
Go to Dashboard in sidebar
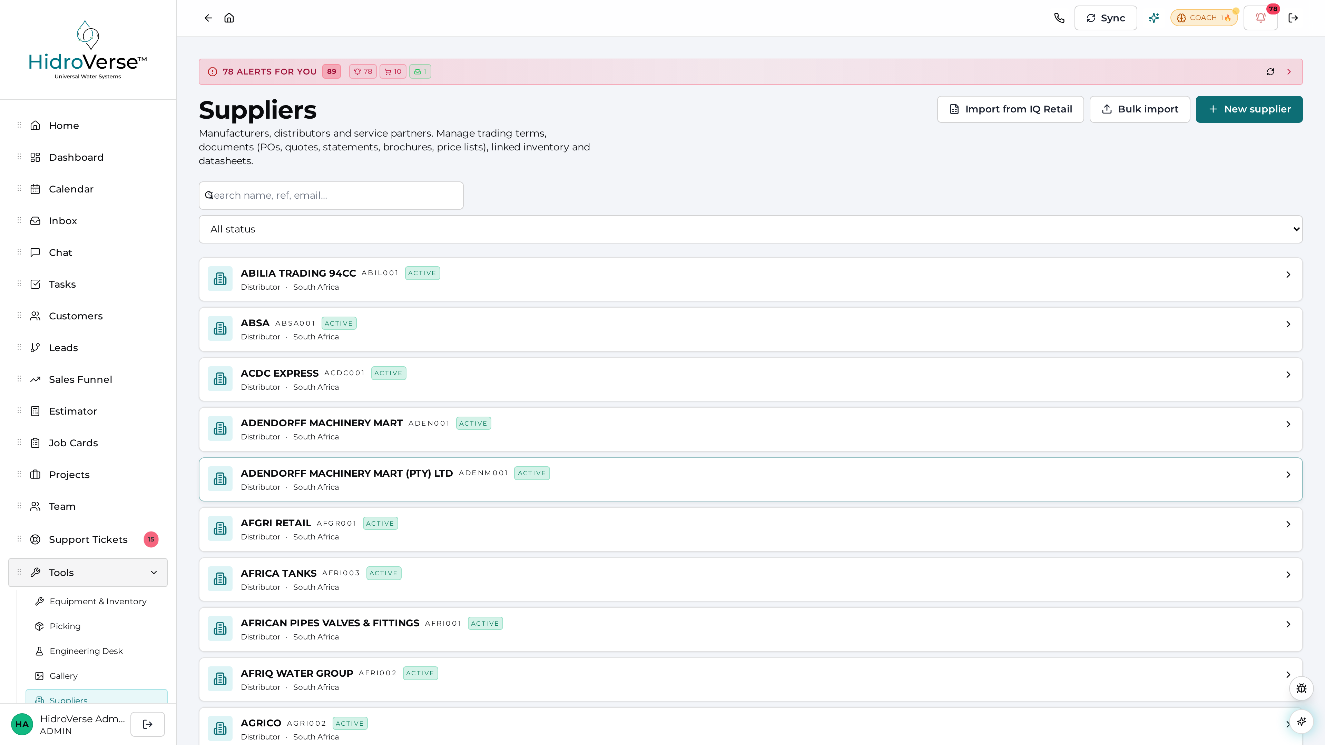(88, 157)
